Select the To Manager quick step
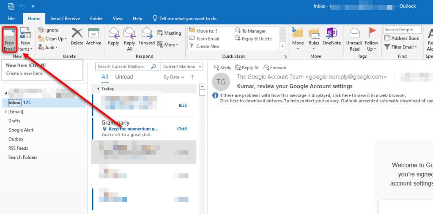Image resolution: width=433 pixels, height=214 pixels. tap(250, 31)
